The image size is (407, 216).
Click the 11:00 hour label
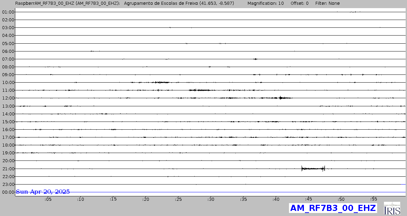8,90
